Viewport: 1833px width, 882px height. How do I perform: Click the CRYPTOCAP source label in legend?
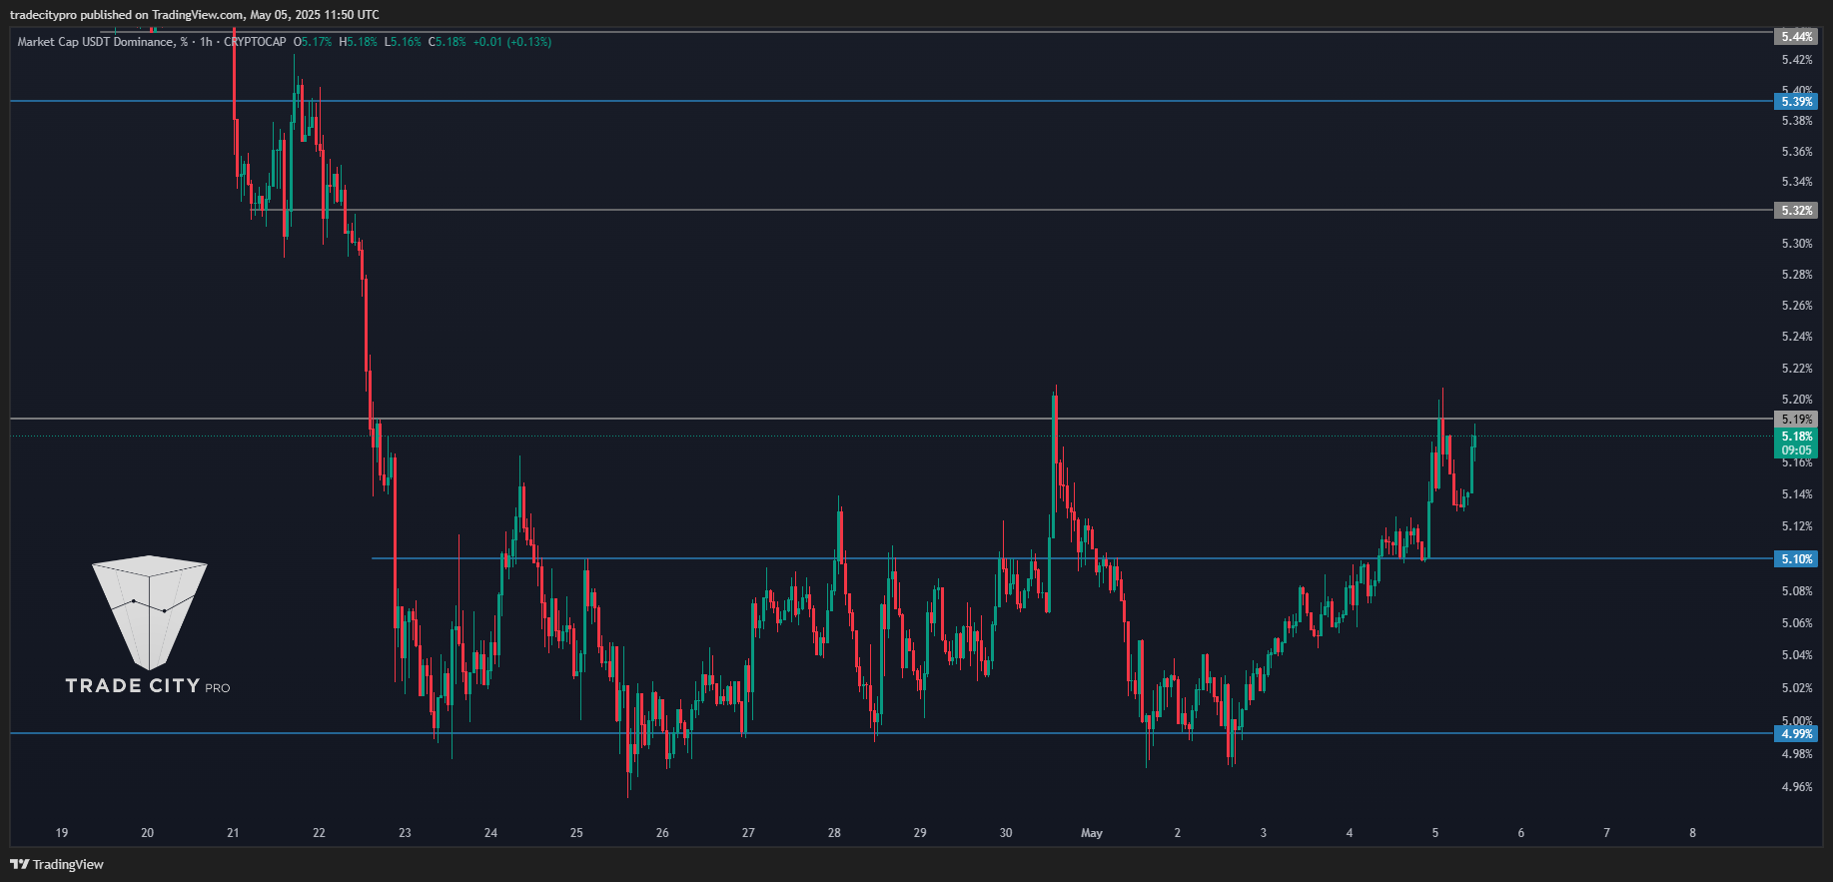click(255, 42)
